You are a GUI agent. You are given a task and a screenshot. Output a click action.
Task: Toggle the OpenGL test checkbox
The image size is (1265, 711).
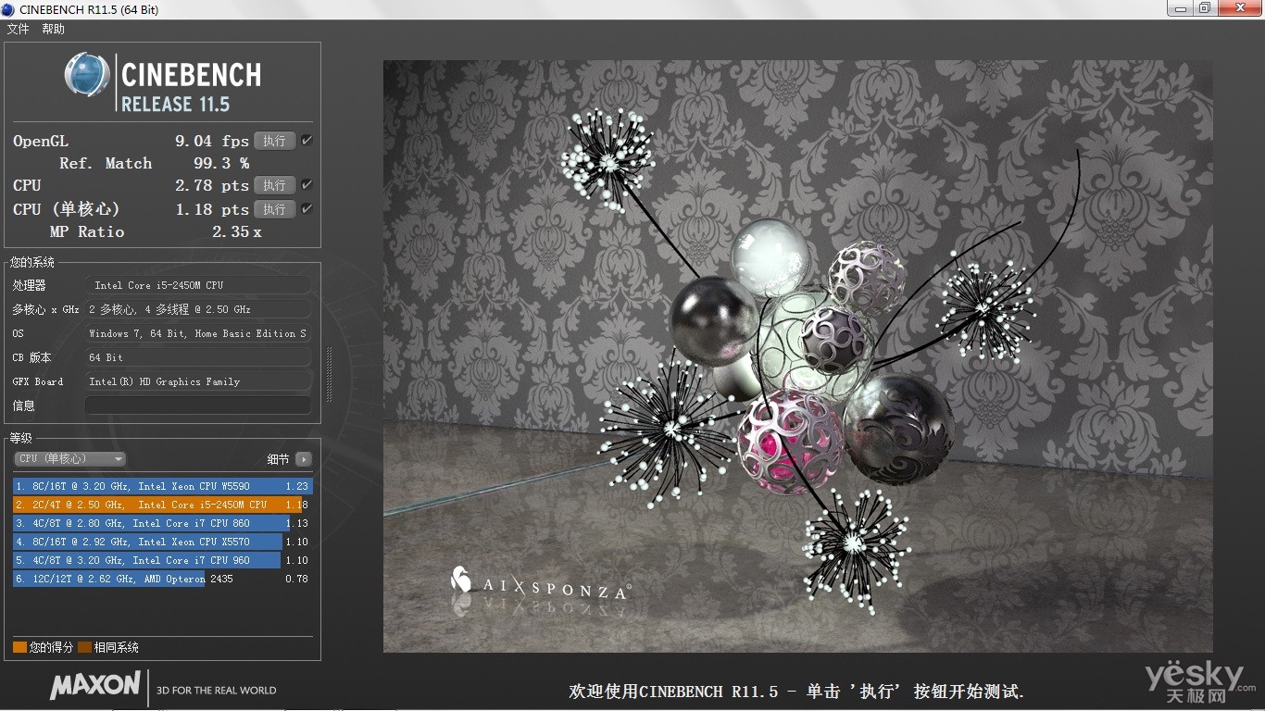click(x=307, y=141)
